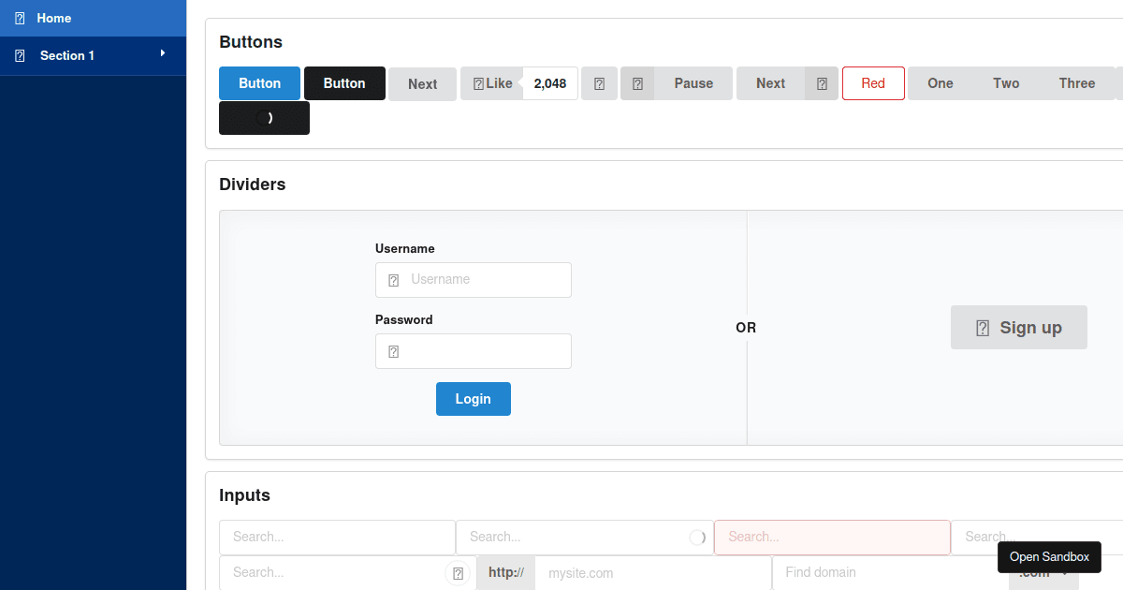Viewport: 1123px width, 590px height.
Task: Focus the Username input field
Action: tap(474, 280)
